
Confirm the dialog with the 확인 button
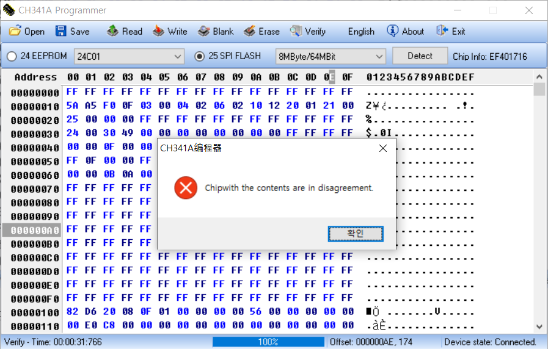click(356, 234)
